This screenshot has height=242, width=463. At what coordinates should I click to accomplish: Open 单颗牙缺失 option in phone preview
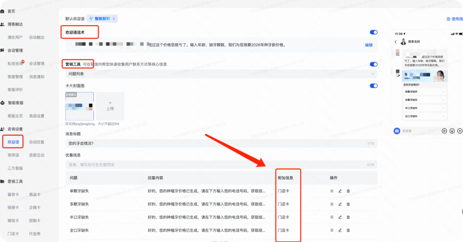(425, 92)
